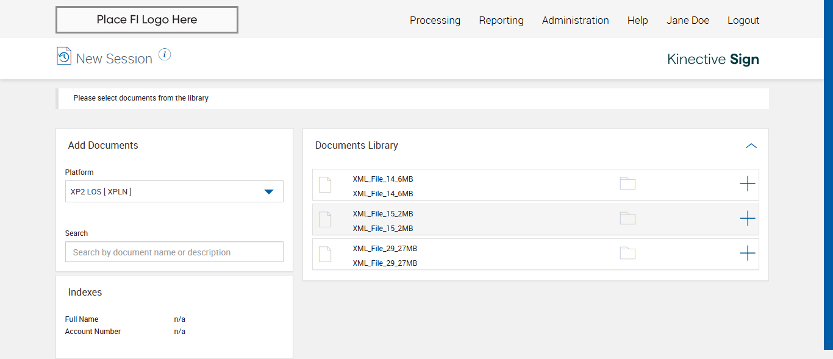Open the Platform dropdown

click(174, 191)
